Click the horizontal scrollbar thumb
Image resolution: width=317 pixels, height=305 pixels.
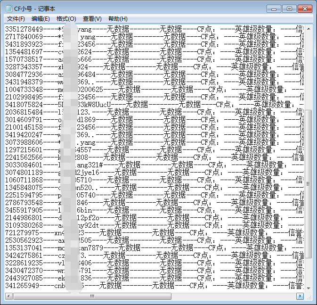[x=92, y=296]
